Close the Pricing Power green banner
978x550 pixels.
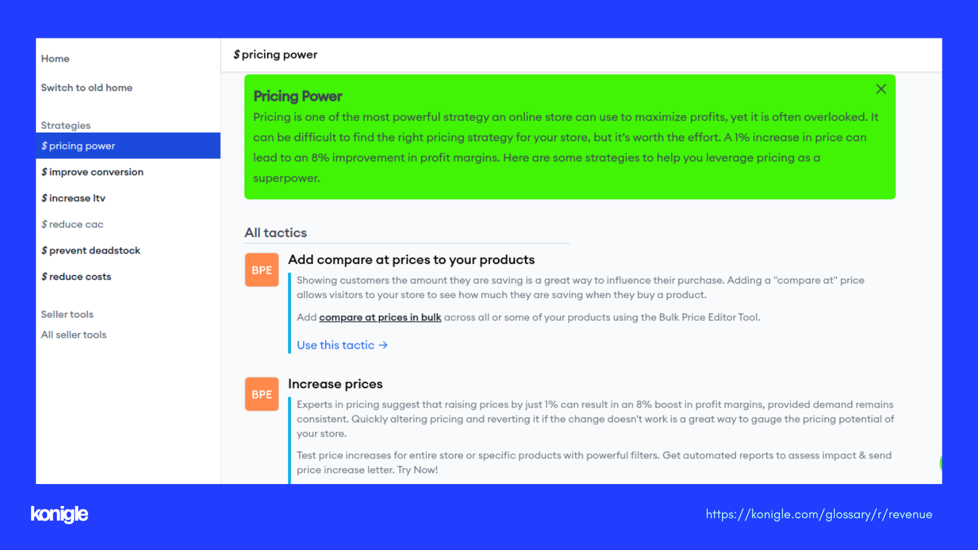point(881,89)
